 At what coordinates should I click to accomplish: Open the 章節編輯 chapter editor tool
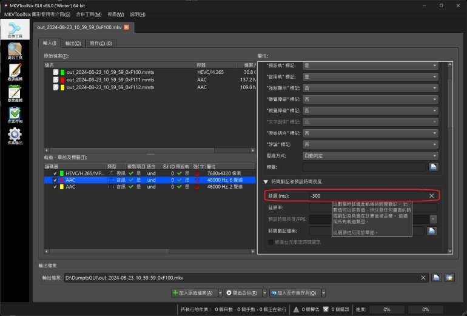pos(15,94)
